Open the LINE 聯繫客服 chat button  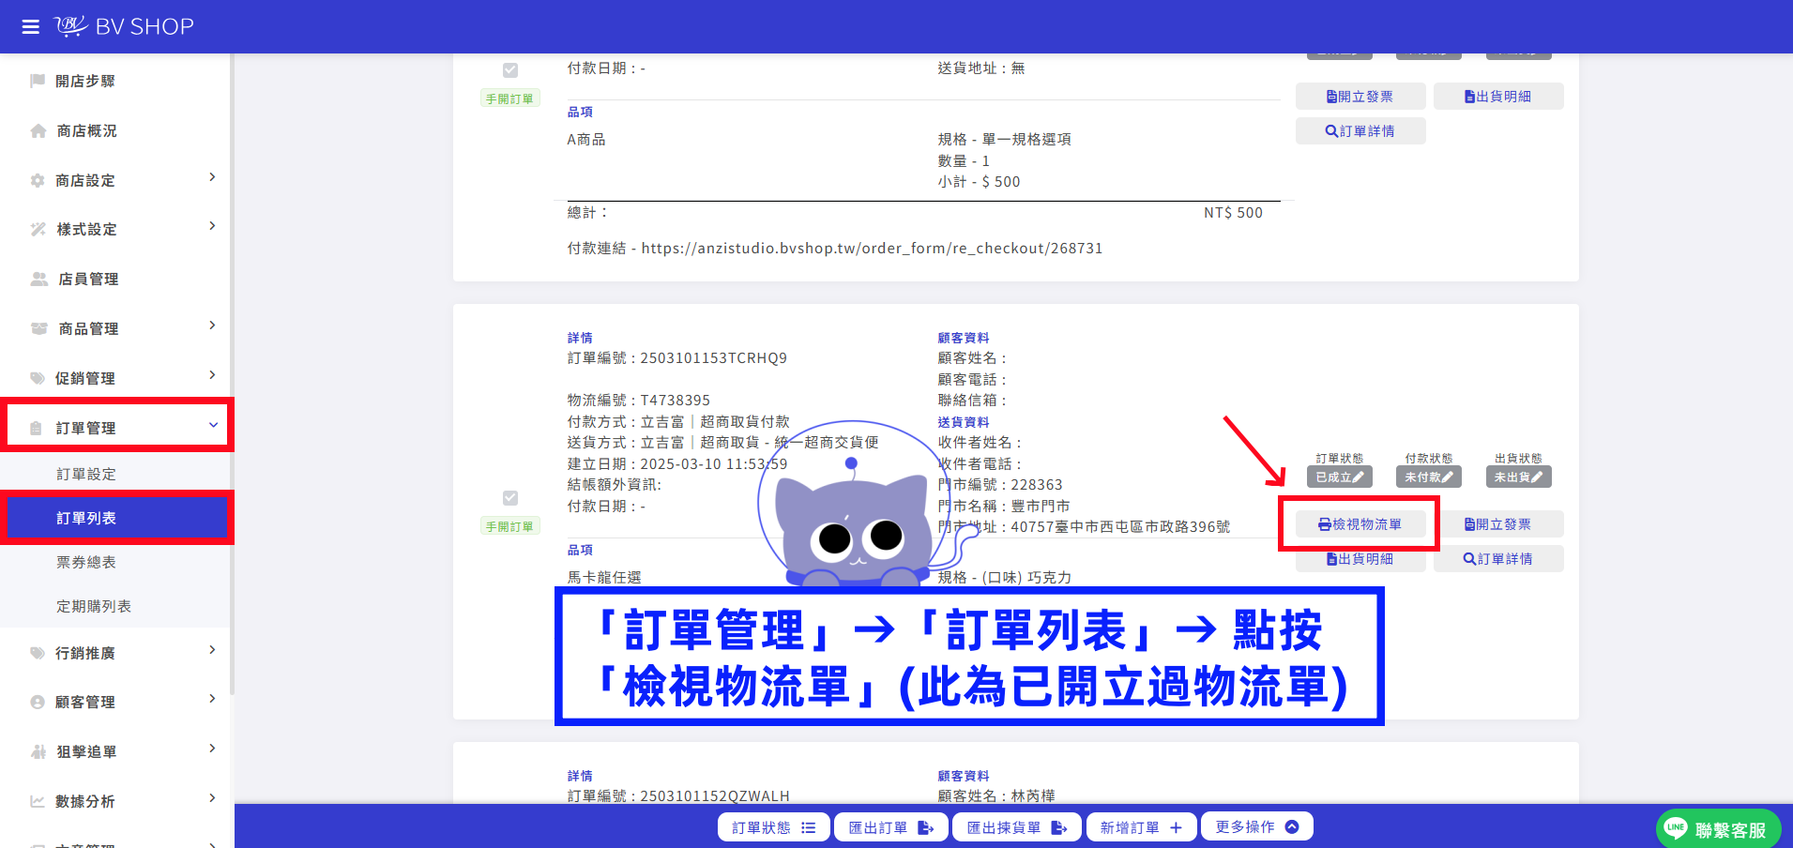point(1719,829)
